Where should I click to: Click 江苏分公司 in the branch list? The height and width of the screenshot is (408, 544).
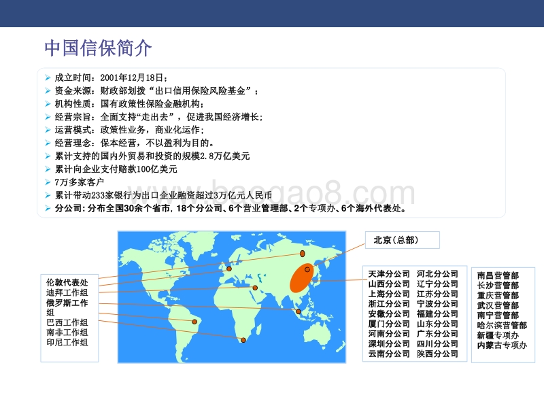[437, 294]
